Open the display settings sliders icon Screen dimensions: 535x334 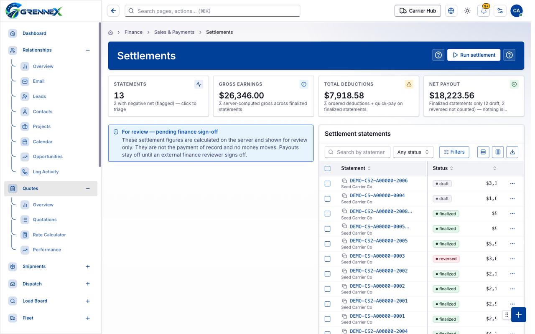pos(500,11)
